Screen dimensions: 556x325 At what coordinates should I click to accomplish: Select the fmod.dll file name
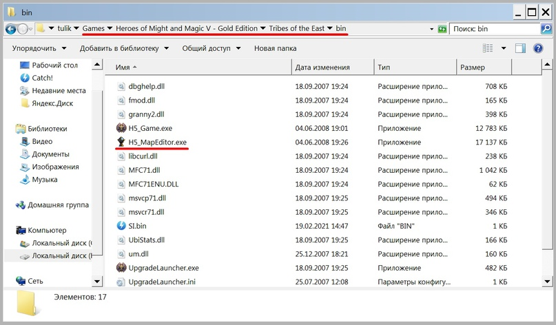[141, 101]
